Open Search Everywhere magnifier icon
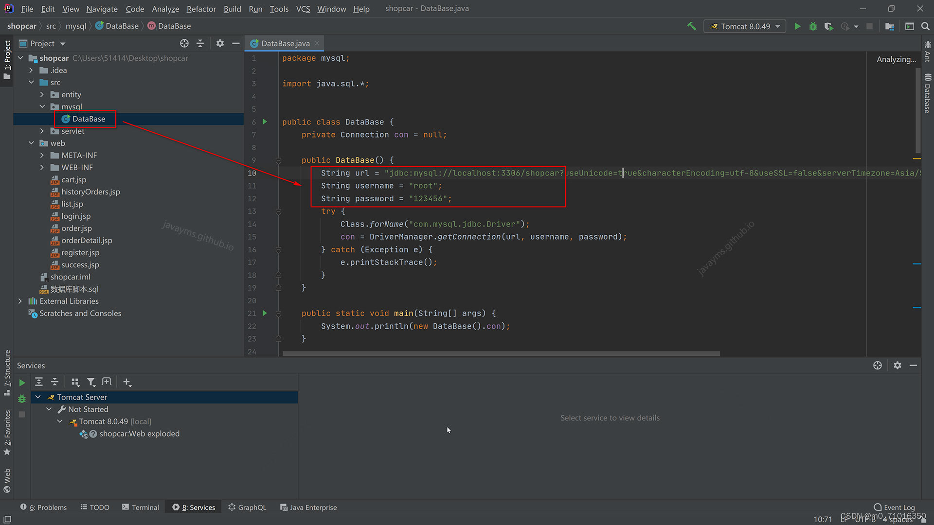 click(926, 26)
